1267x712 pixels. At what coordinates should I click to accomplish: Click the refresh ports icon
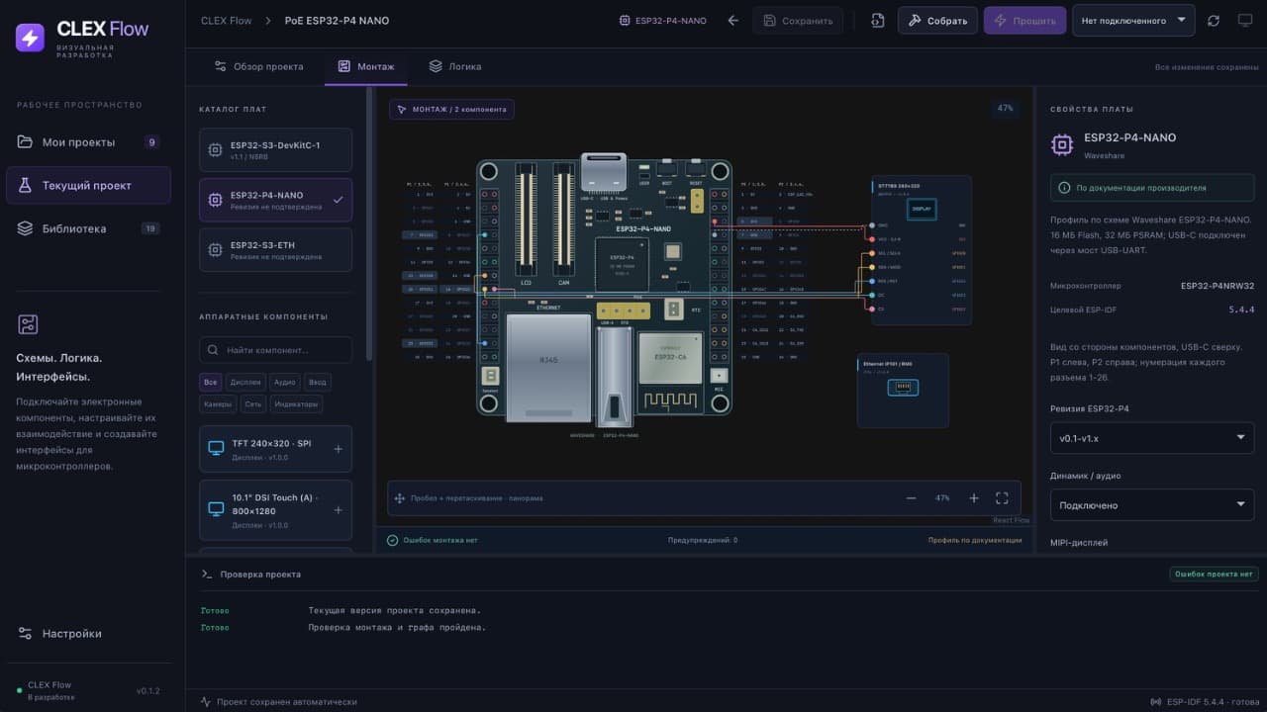coord(1214,21)
